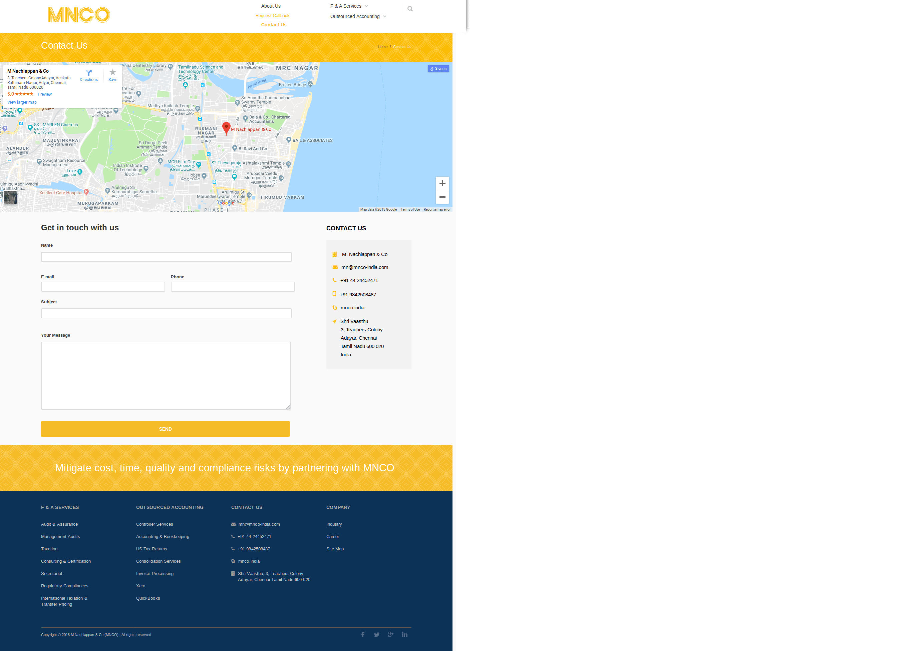Click the Google Plus icon in footer

point(391,634)
